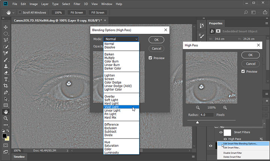Select the Zoom tool in toolbar
Screen dimensions: 270x161
6,118
